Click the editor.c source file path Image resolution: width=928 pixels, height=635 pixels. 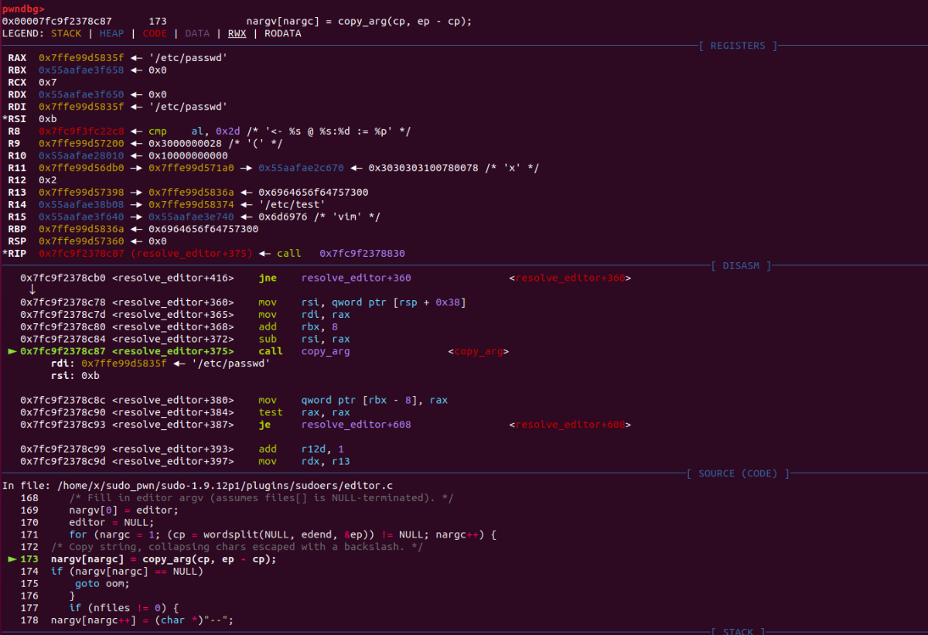tap(226, 486)
